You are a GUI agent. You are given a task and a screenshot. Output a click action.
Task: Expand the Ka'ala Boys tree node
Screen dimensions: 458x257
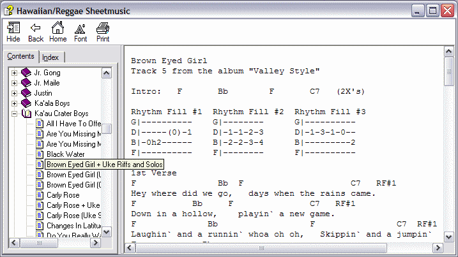(x=14, y=103)
